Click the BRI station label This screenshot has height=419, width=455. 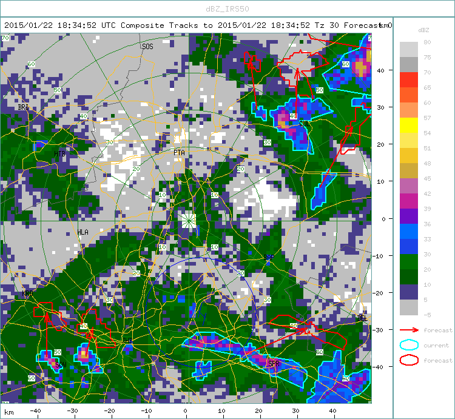(x=23, y=107)
